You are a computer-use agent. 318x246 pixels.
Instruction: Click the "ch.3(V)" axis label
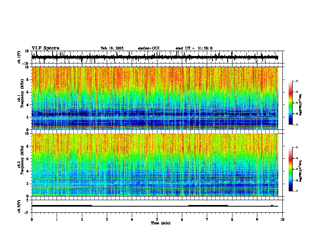(19, 206)
